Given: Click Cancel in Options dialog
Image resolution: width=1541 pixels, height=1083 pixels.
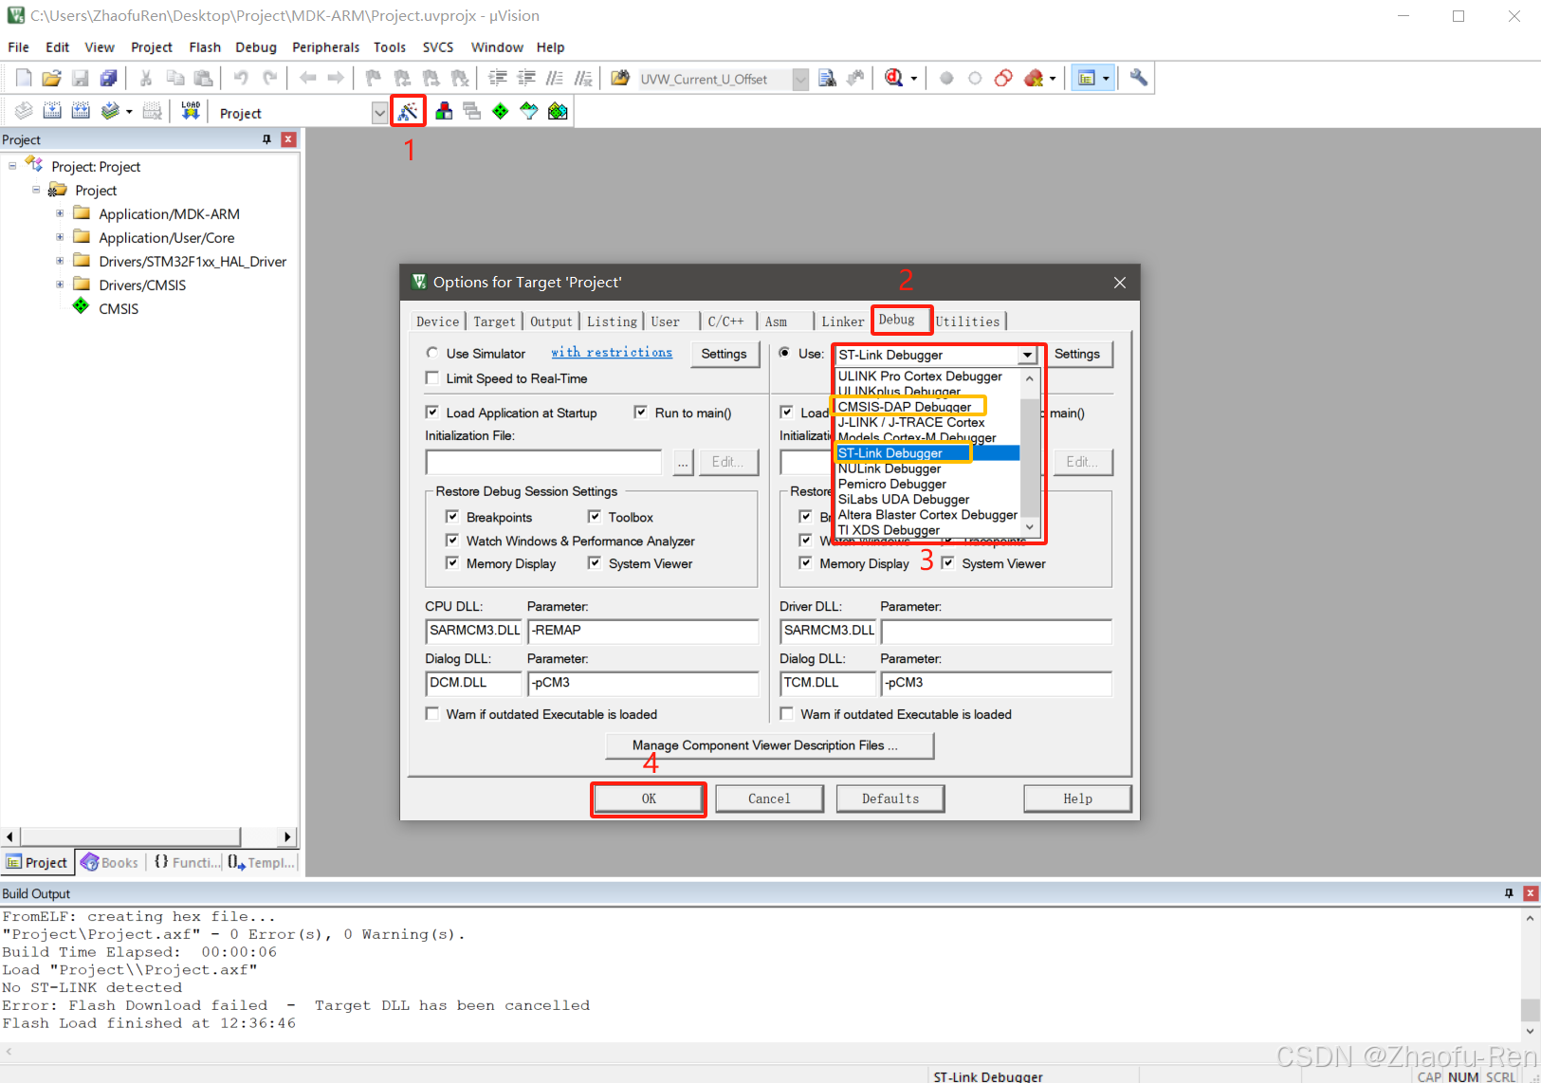Looking at the screenshot, I should click(x=769, y=798).
